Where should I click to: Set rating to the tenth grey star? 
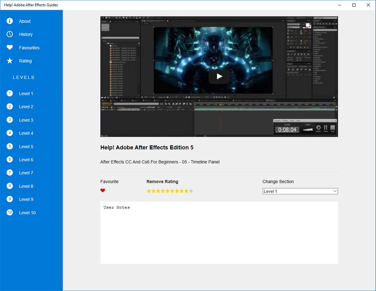(x=191, y=191)
